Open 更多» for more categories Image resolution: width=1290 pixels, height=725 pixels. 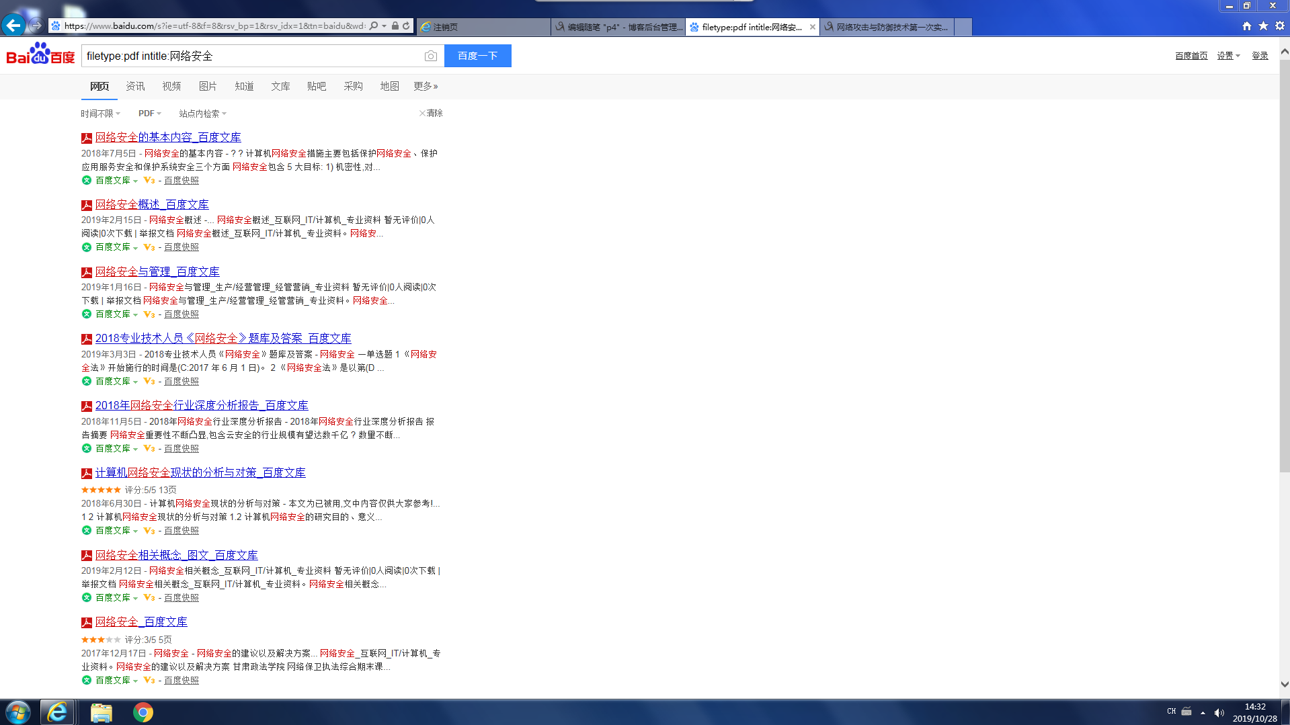pyautogui.click(x=426, y=86)
